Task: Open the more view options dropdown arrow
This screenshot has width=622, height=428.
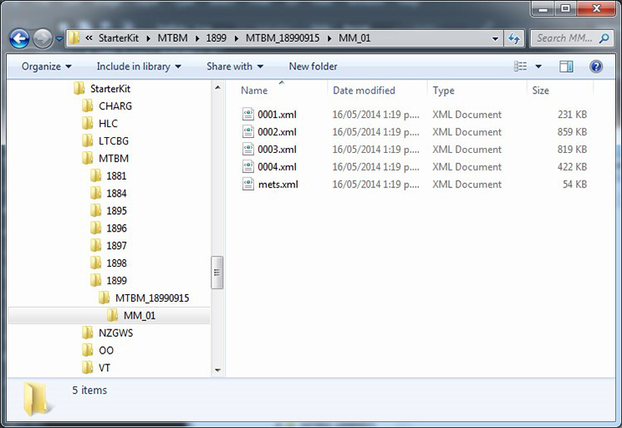Action: click(x=538, y=66)
